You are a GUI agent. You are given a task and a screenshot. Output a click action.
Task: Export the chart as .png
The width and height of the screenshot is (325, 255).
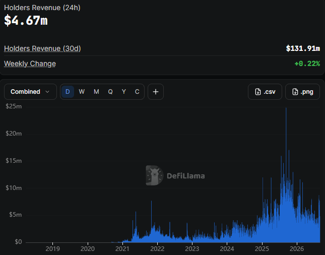pyautogui.click(x=303, y=92)
